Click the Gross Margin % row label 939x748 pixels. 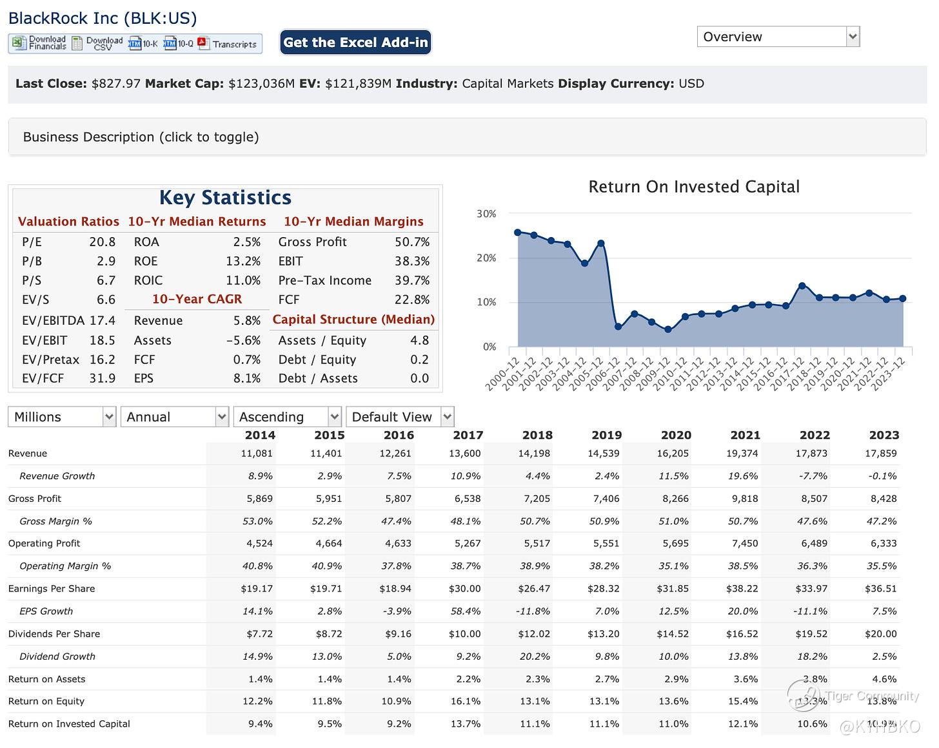click(55, 521)
